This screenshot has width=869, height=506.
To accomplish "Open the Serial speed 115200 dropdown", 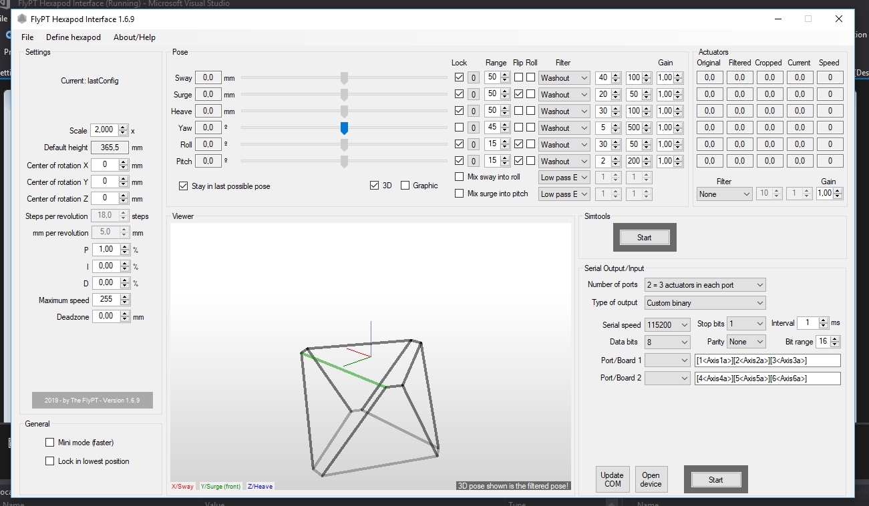I will click(667, 325).
